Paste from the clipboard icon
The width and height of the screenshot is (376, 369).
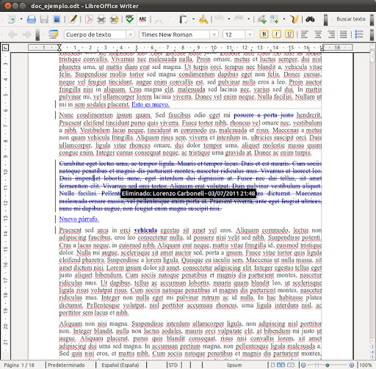pyautogui.click(x=184, y=19)
